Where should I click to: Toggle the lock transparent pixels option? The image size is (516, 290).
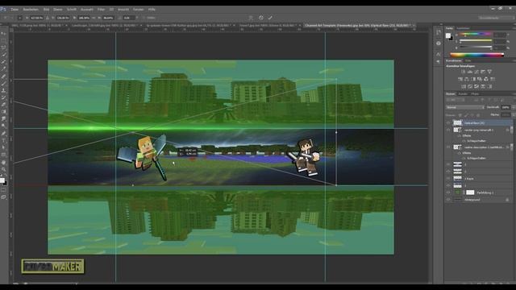[460, 115]
